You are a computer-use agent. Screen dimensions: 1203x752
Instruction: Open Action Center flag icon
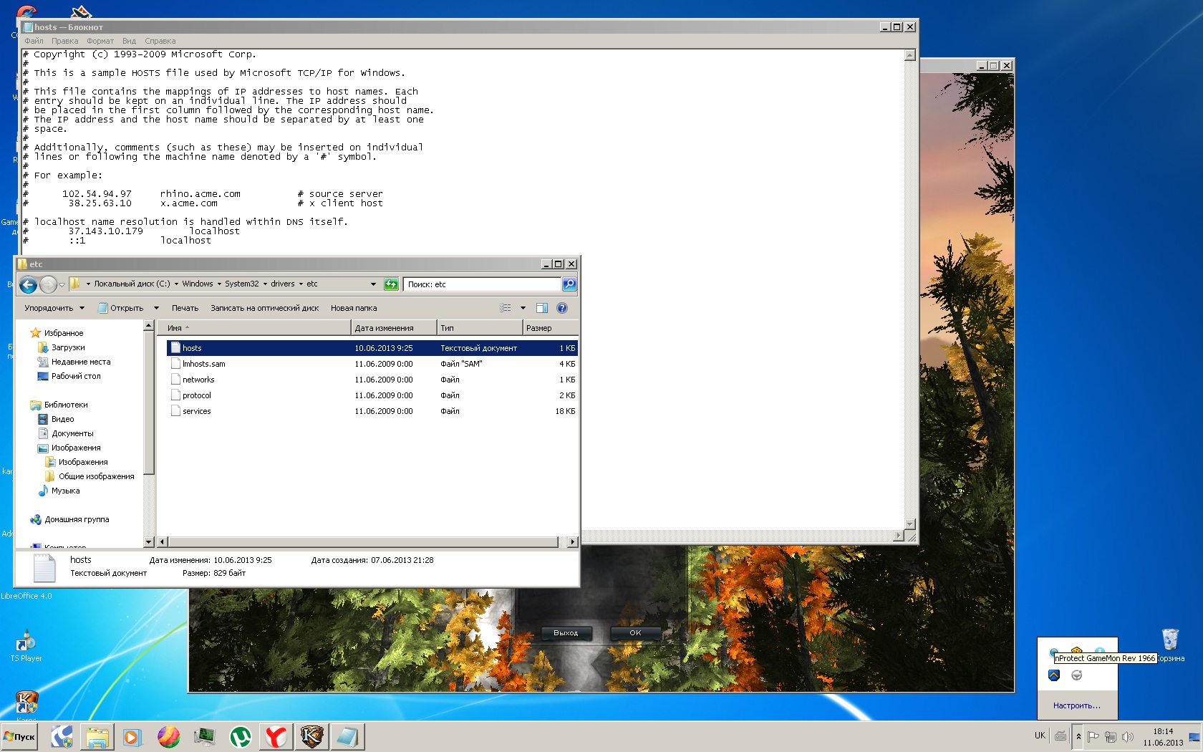[1093, 737]
